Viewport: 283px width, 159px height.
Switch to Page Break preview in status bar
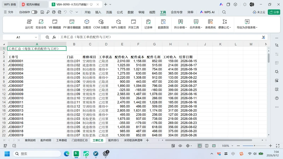click(214, 146)
